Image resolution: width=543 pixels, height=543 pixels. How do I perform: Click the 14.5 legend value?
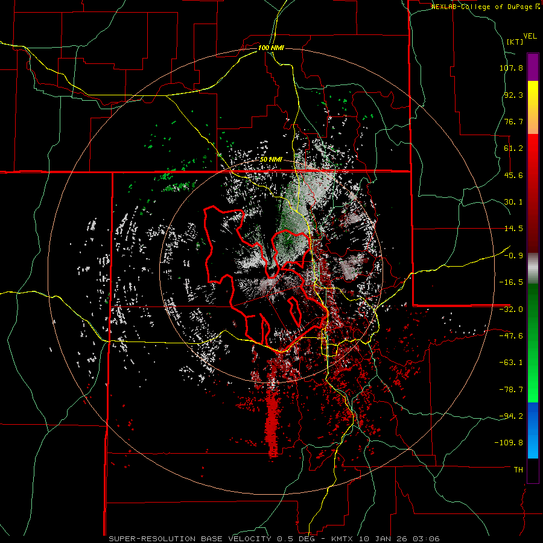click(513, 229)
